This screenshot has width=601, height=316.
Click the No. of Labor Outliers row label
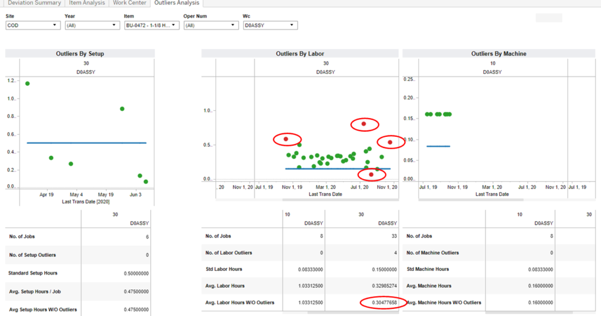229,253
